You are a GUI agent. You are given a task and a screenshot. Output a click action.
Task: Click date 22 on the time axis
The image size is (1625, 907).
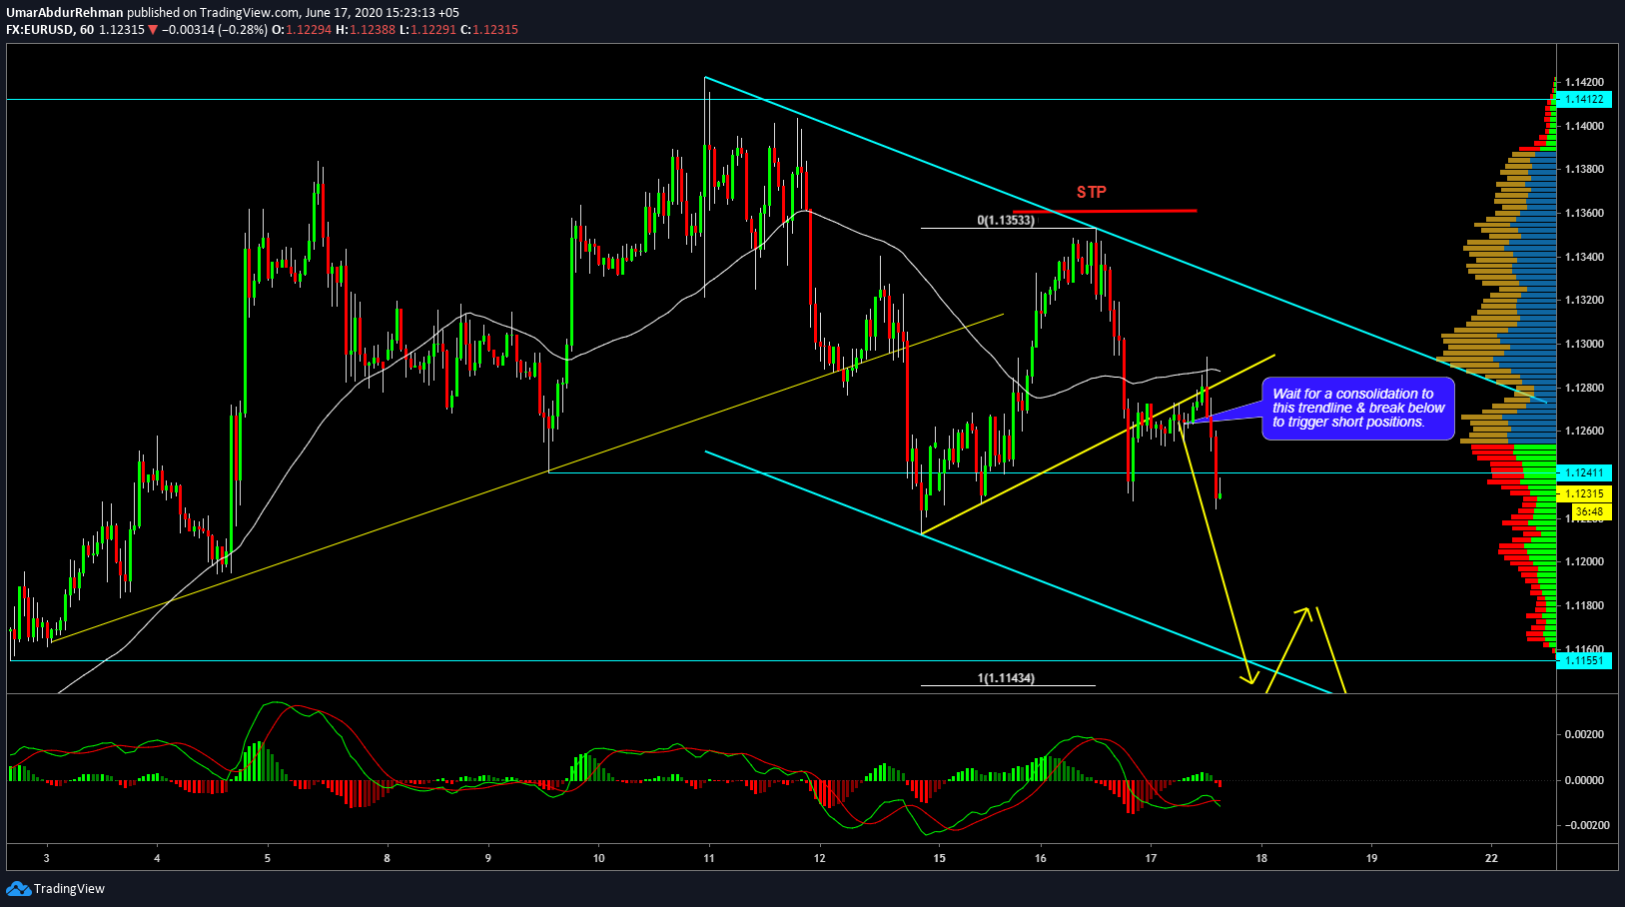pyautogui.click(x=1491, y=858)
